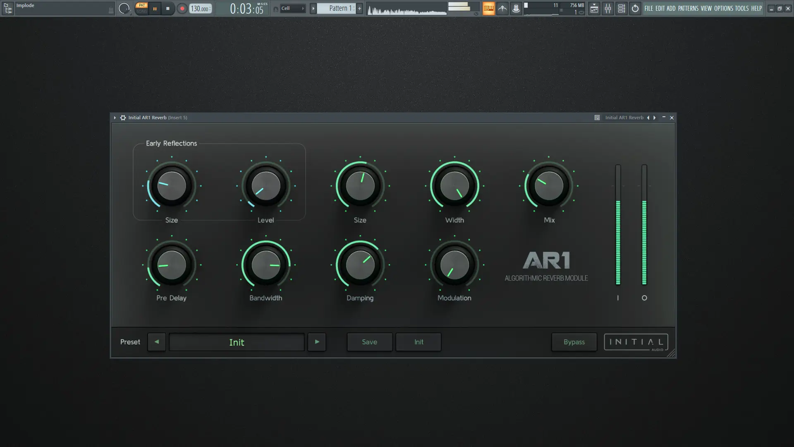This screenshot has height=447, width=794.
Task: Click the Mix knob
Action: pyautogui.click(x=549, y=186)
